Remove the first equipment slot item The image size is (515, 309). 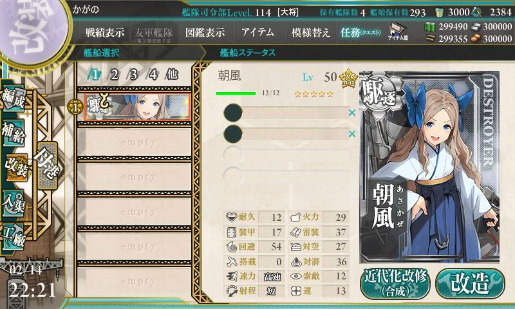(x=352, y=113)
